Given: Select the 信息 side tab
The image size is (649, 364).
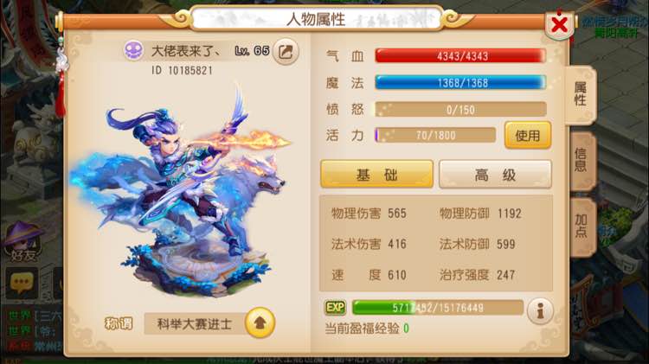Looking at the screenshot, I should click(x=582, y=161).
